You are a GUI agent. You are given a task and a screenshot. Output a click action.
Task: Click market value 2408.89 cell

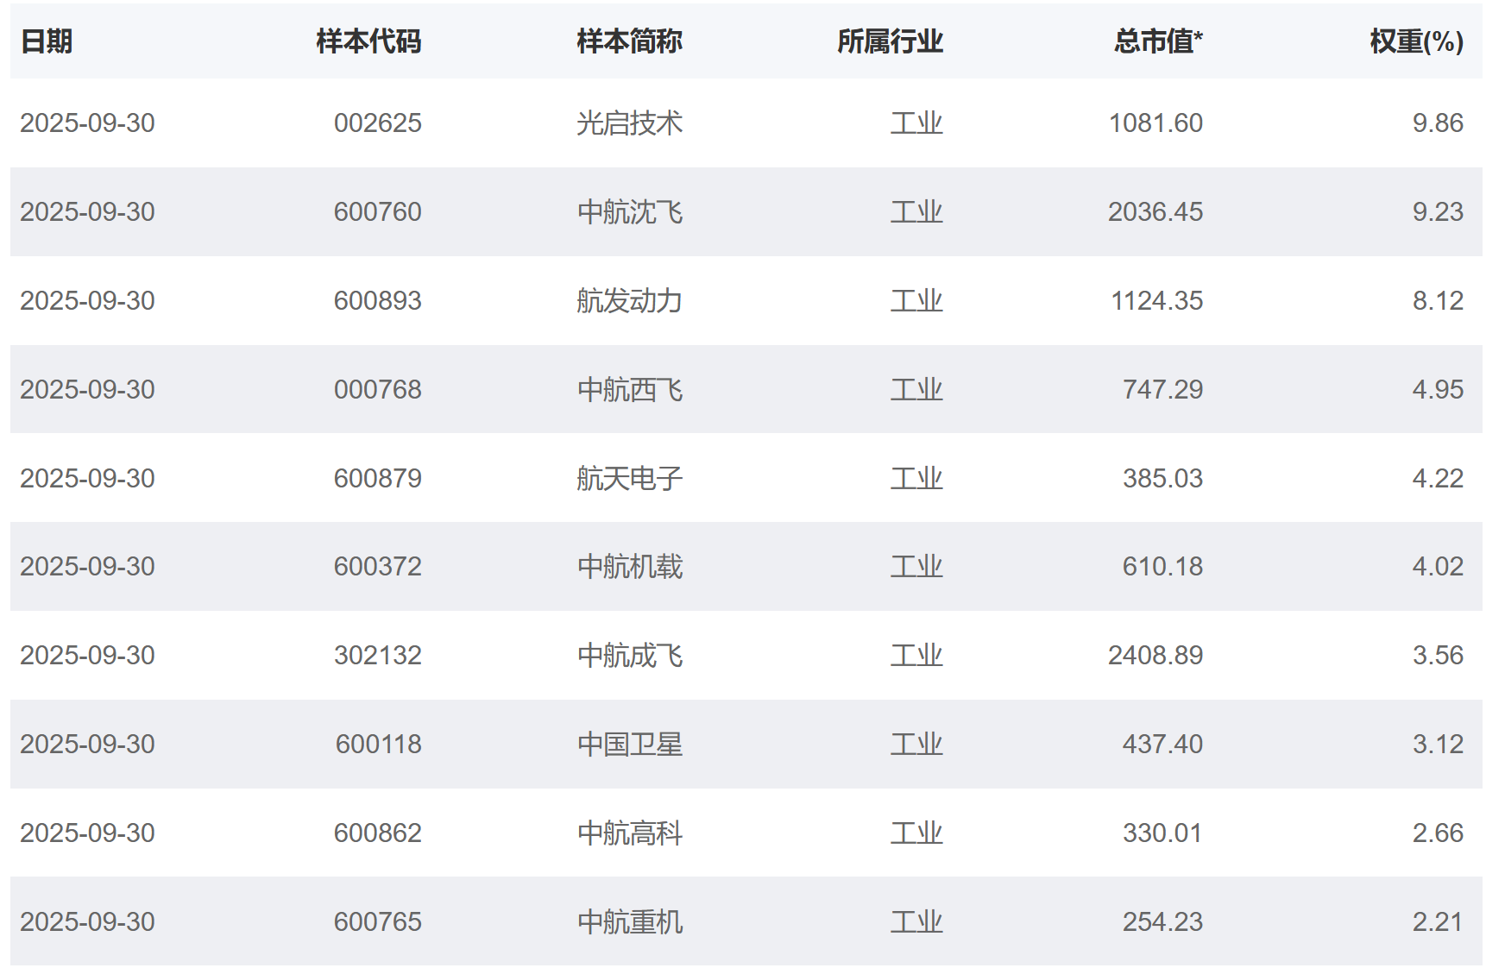point(1155,656)
